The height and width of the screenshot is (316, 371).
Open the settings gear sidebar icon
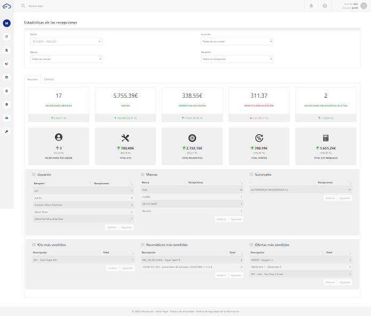[x=7, y=104]
